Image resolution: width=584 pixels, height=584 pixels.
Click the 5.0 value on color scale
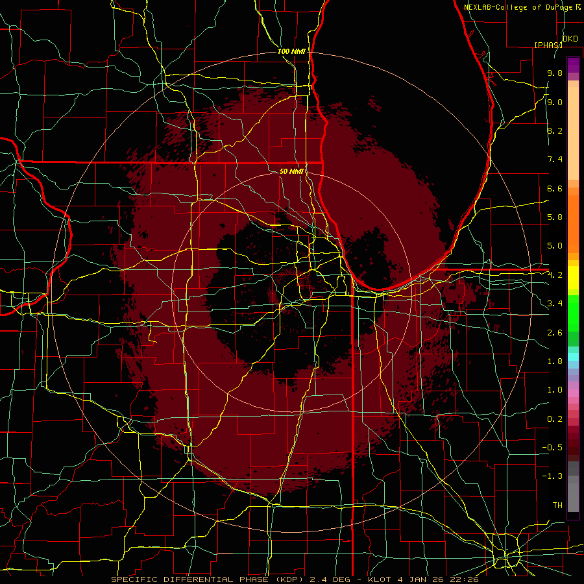tap(555, 246)
